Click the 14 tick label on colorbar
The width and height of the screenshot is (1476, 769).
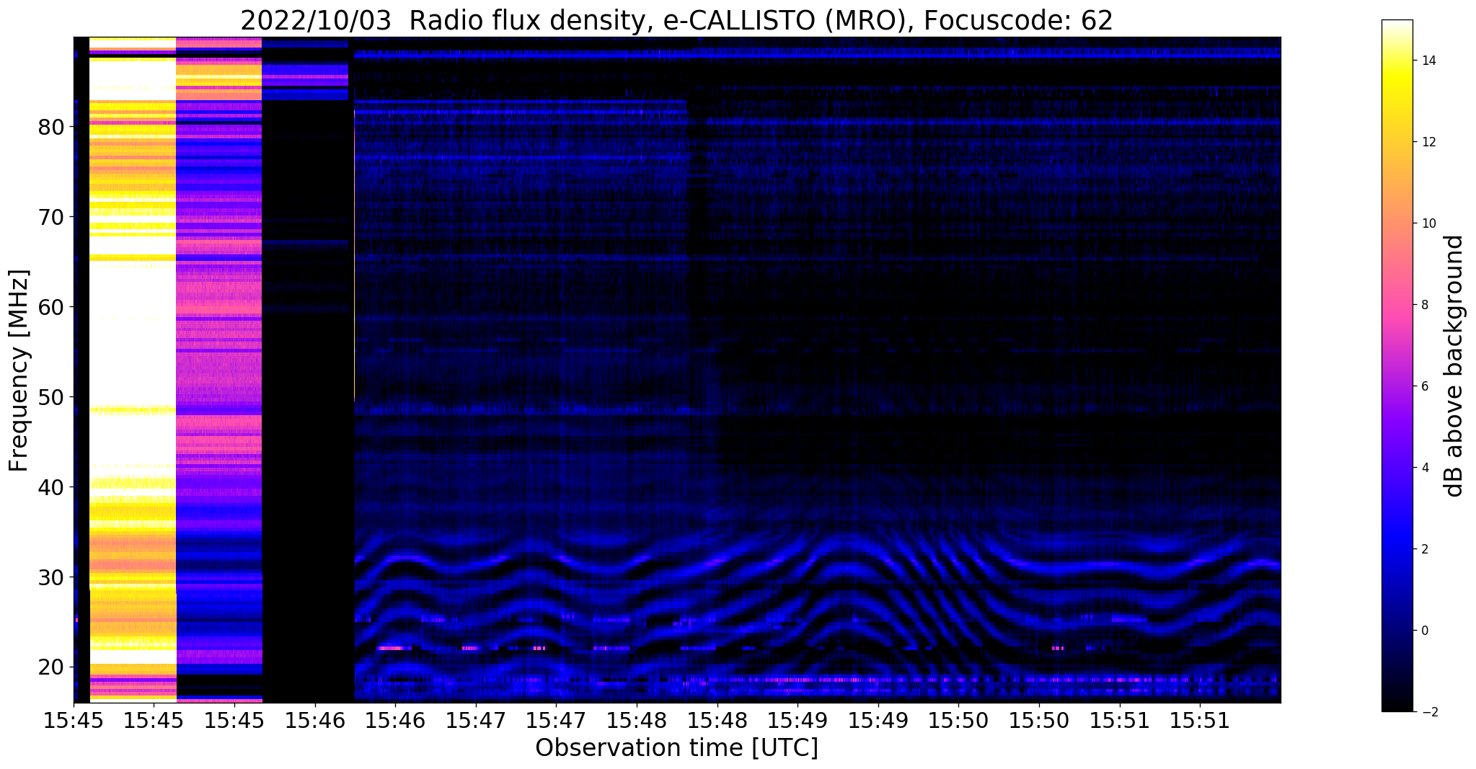coord(1428,61)
